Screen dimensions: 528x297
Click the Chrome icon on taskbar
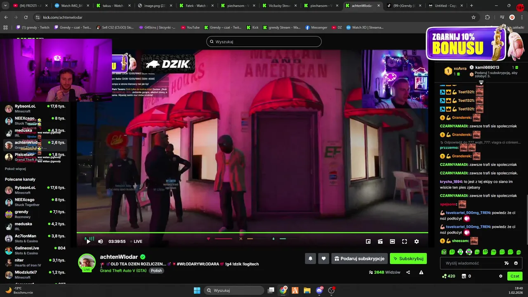tap(283, 290)
